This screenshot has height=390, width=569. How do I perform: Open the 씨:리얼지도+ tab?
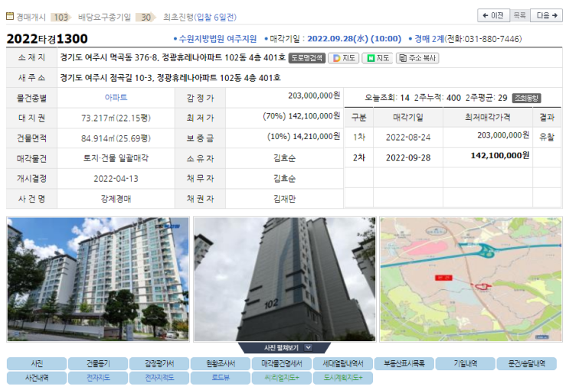282,378
